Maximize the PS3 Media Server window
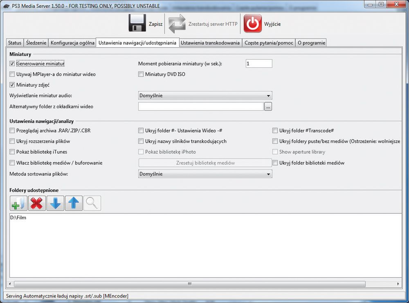 [381, 4]
